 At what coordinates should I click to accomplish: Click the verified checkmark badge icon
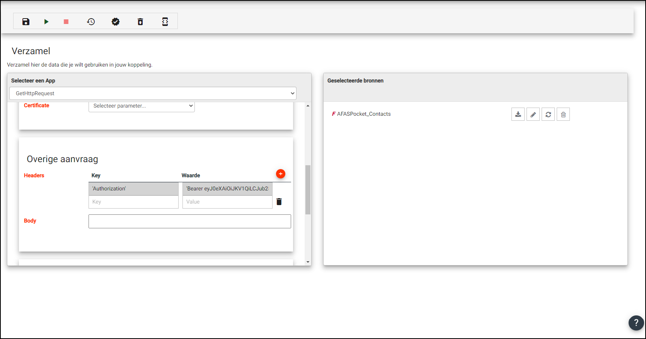coord(116,22)
